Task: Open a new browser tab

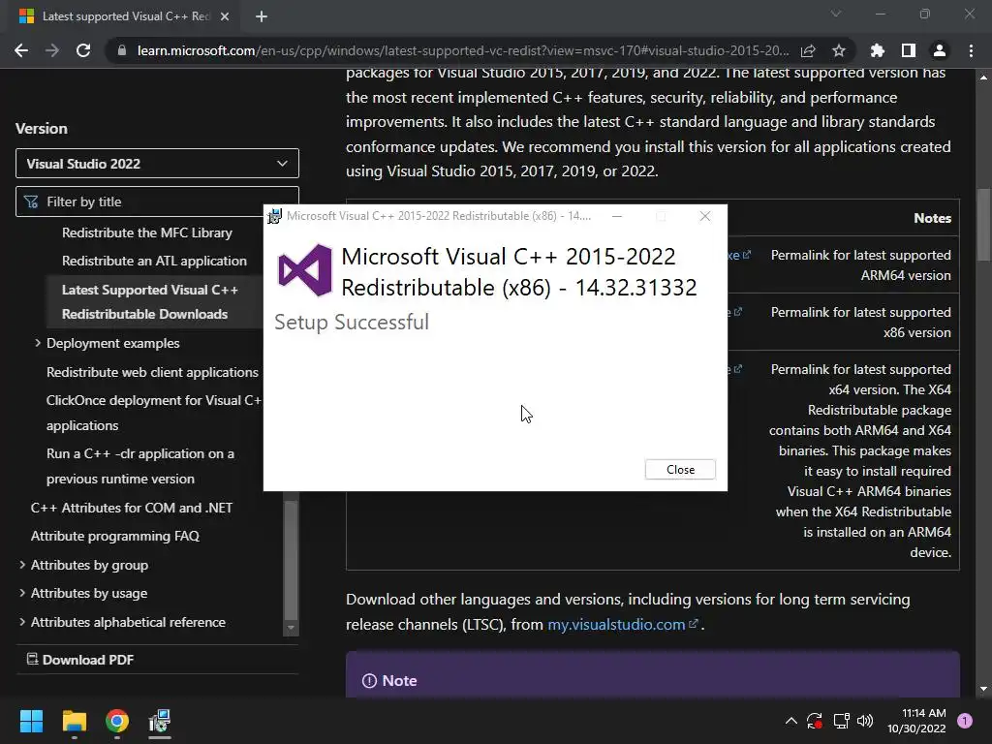Action: [x=262, y=16]
